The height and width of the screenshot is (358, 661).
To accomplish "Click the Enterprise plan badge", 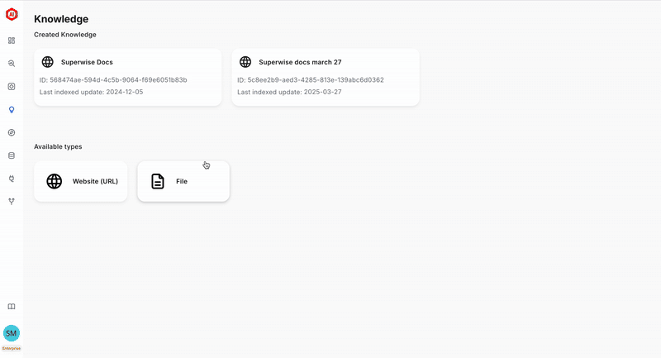I will coord(12,349).
